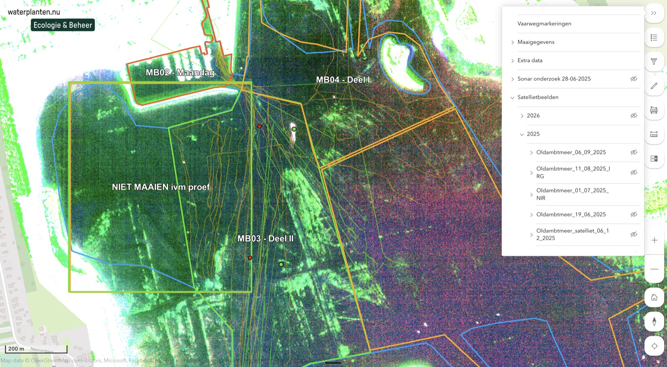Toggle visibility of 2026 satellite group

tap(634, 115)
